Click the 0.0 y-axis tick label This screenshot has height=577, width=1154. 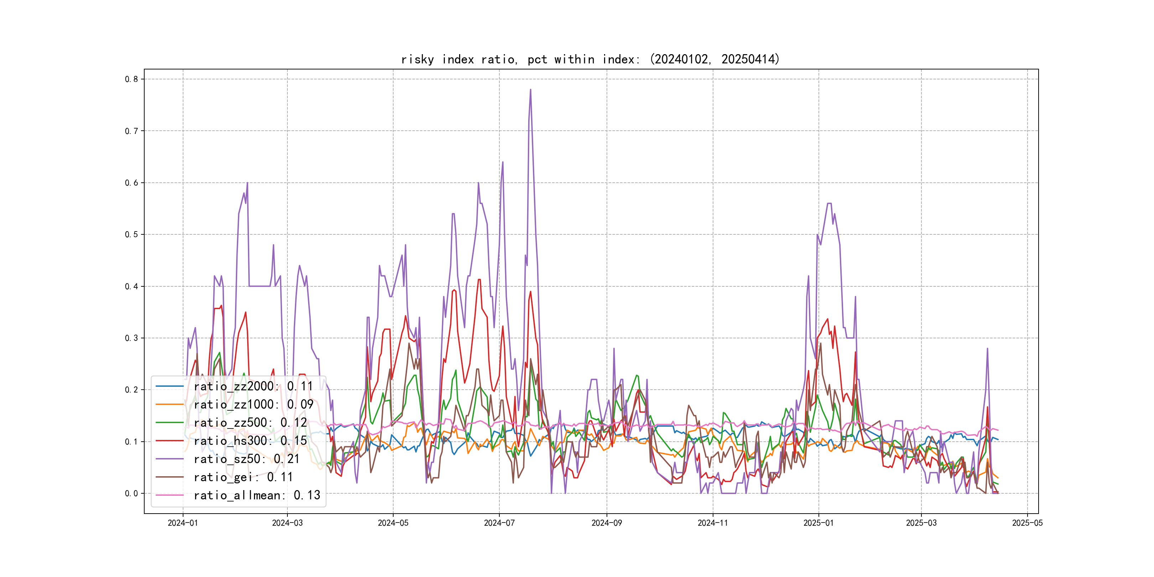tap(131, 493)
